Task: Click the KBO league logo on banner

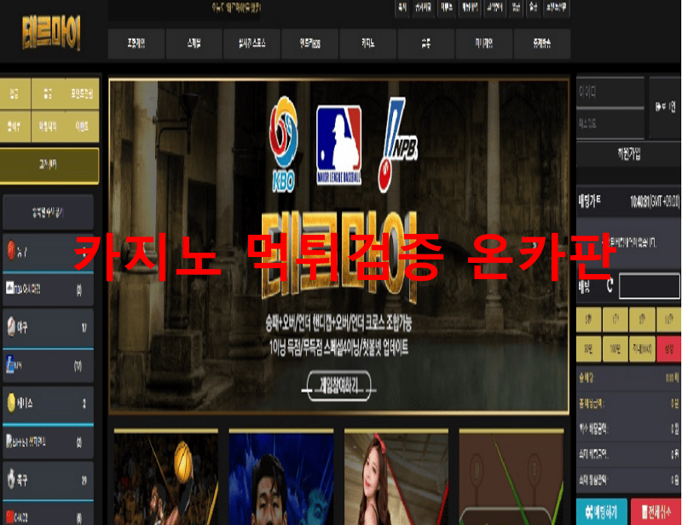Action: pos(284,144)
